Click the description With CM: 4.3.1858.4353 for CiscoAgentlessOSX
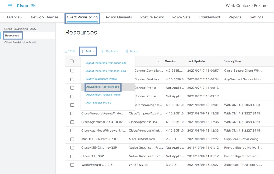This screenshot has height=174, width=274. (x=242, y=122)
